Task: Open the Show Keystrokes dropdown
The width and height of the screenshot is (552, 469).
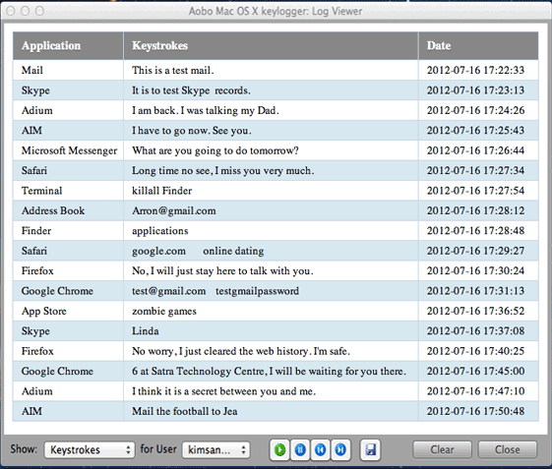Action: point(90,449)
